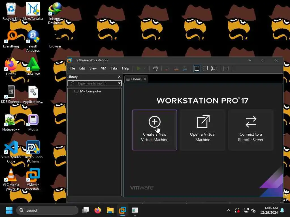Click the sync tray icon with red dot
The image size is (290, 217).
(x=237, y=210)
